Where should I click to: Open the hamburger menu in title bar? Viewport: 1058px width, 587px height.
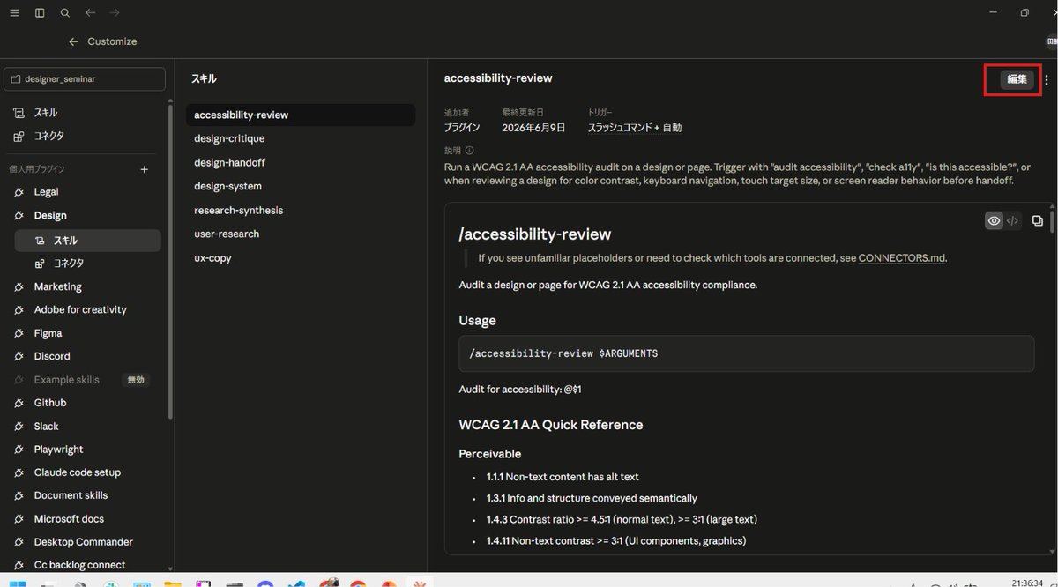pyautogui.click(x=14, y=13)
